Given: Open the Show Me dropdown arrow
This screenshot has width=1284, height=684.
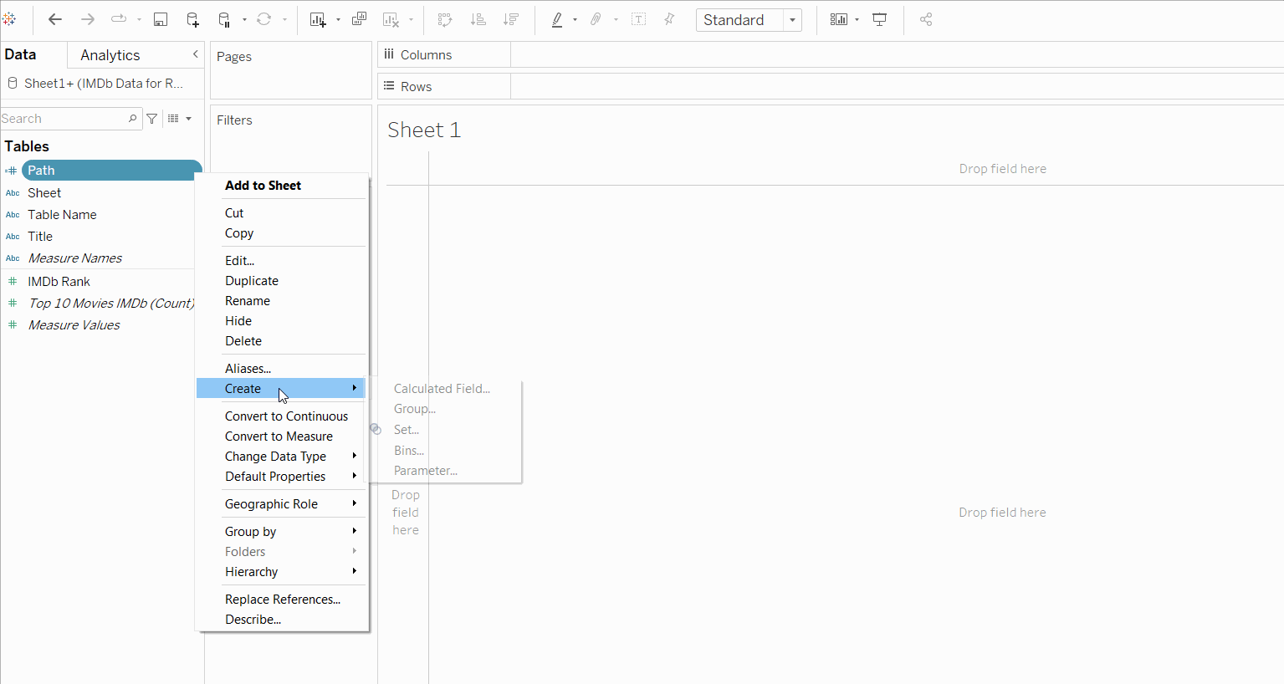Looking at the screenshot, I should [857, 20].
